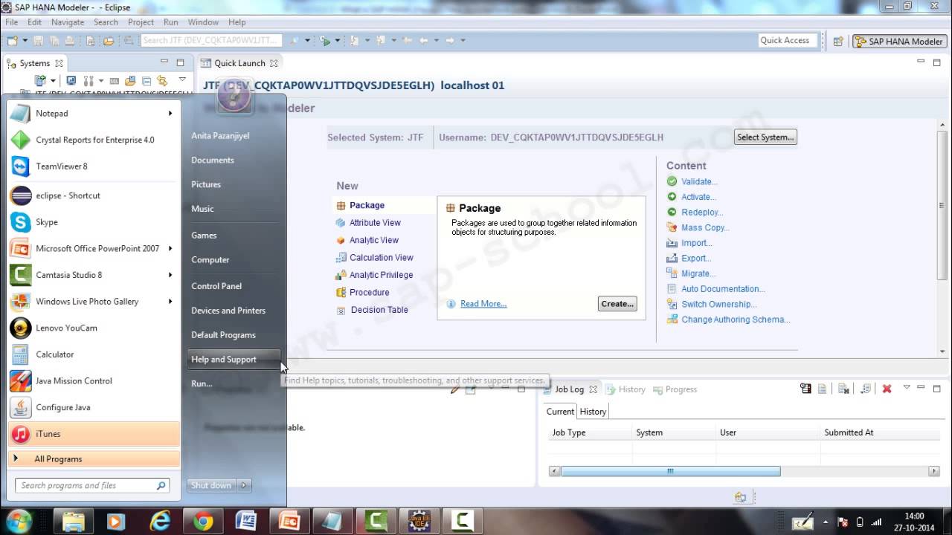The image size is (952, 535).
Task: Expand Camtasia Studio 8 jump list arrow
Action: coord(170,275)
